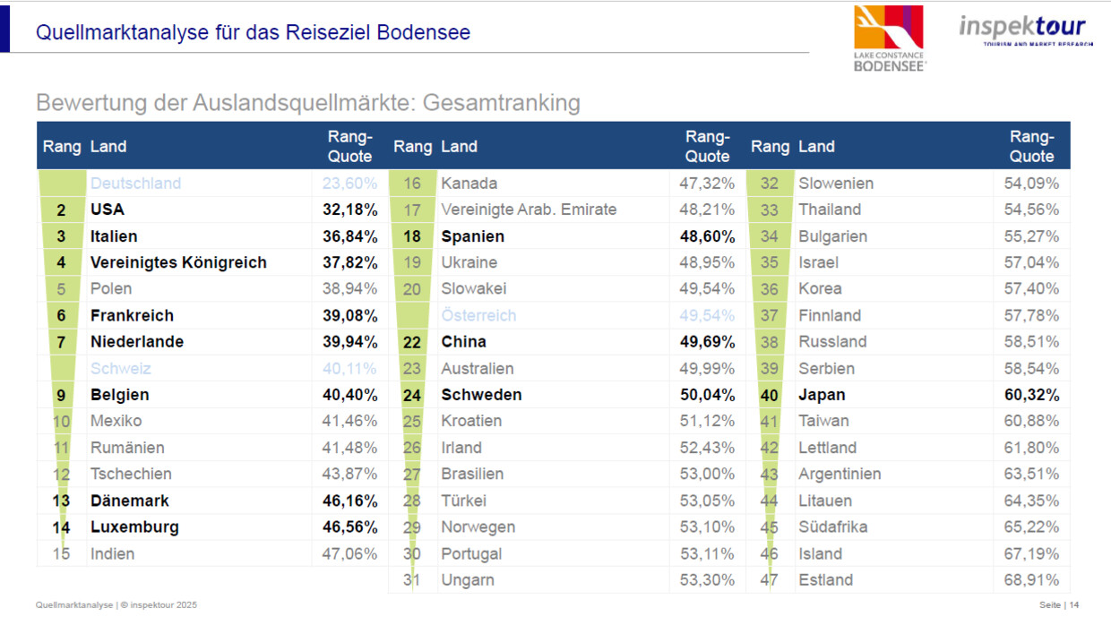
Task: Select the USA row country name
Action: click(108, 210)
